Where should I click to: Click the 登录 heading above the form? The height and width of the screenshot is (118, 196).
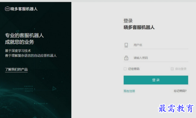pos(128,21)
